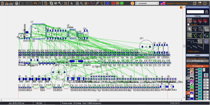Viewport: 210px width, 105px height.
Task: Select the layer 14 blue color swatch
Action: (x=192, y=99)
